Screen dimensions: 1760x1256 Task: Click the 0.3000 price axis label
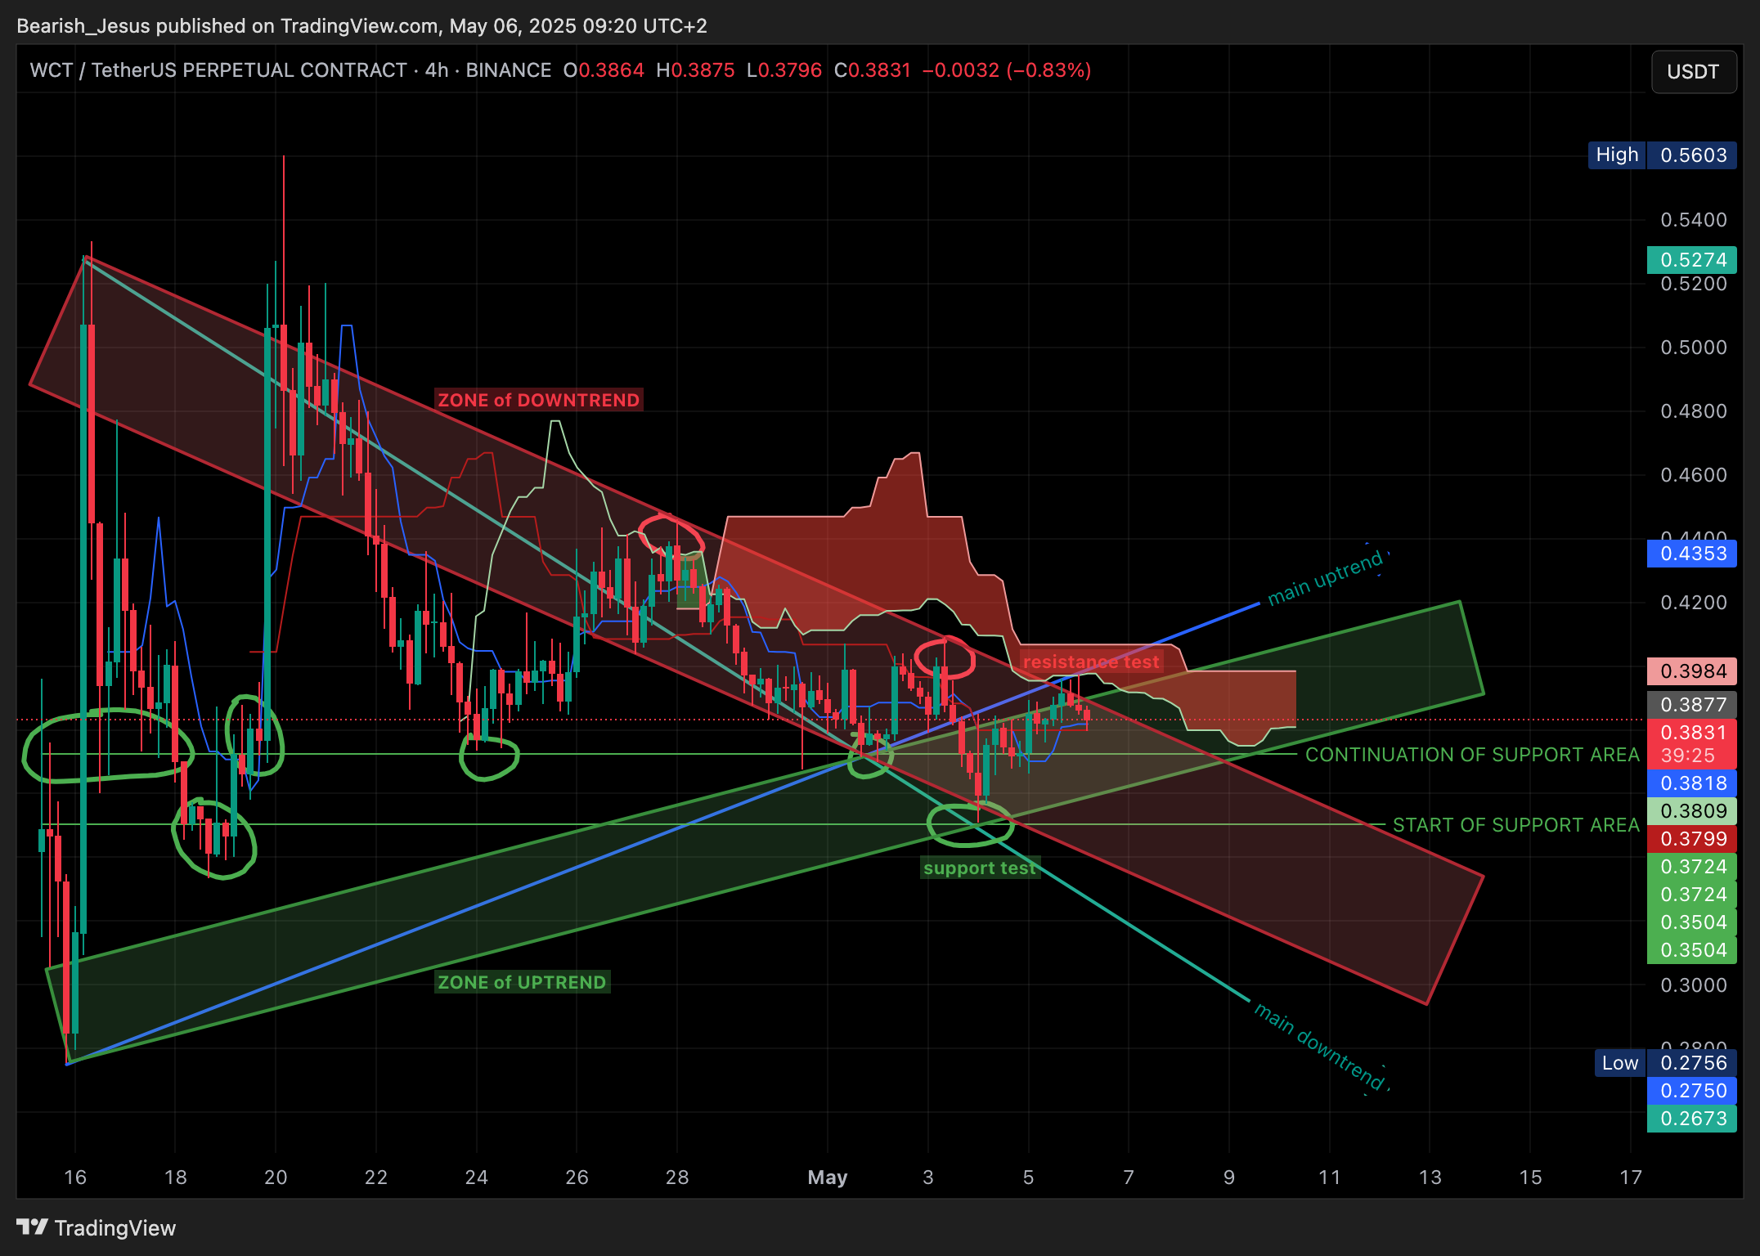(1693, 985)
